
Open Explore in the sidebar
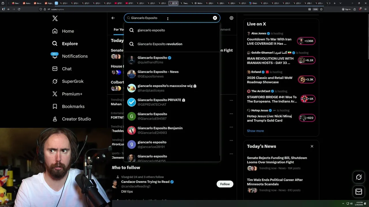(65, 44)
